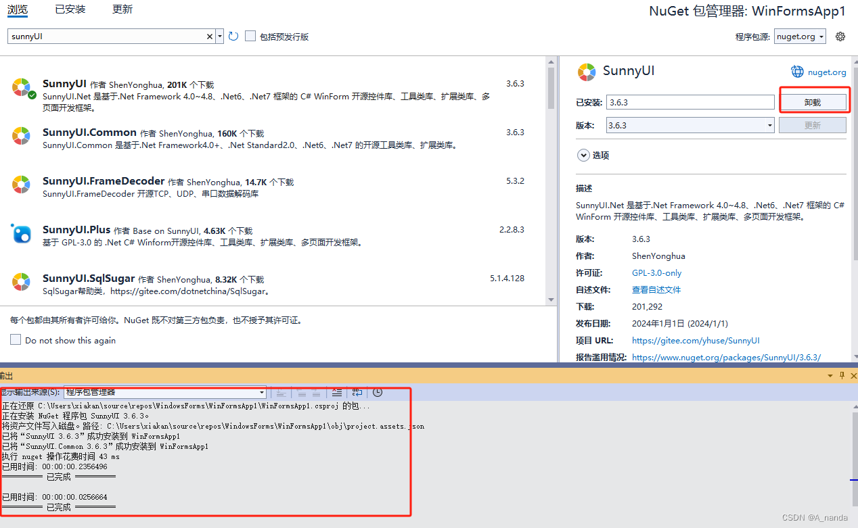Open the report abuse nuget.org link
Viewport: 858px width, 528px height.
[726, 357]
